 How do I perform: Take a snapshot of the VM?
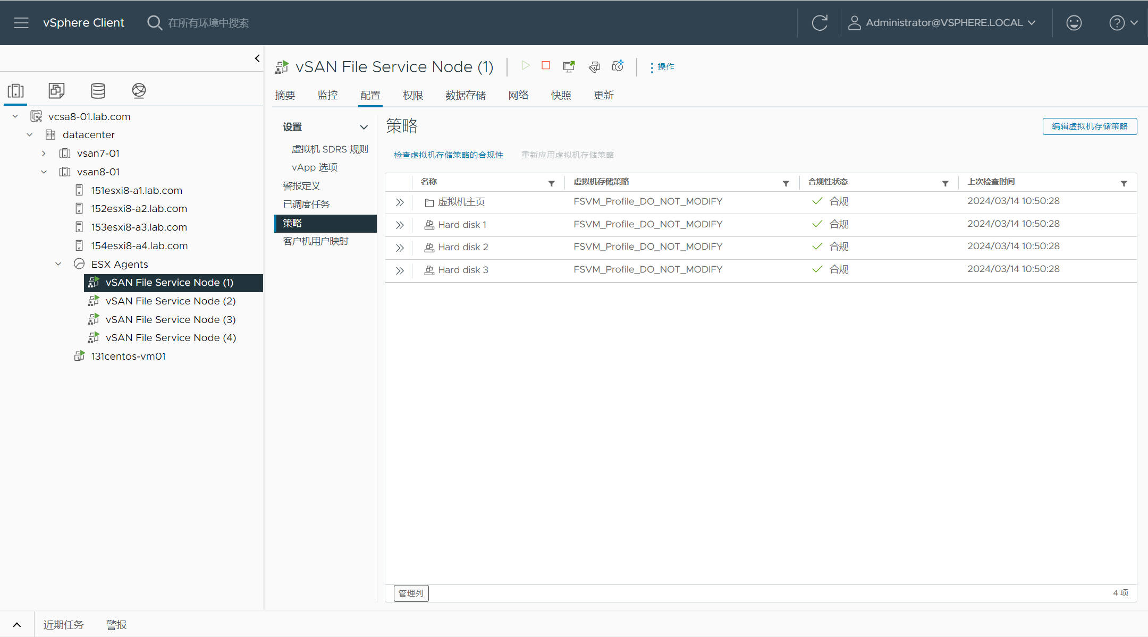click(618, 66)
